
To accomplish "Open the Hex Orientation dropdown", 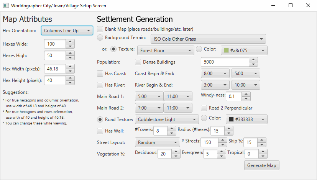I will pos(67,31).
